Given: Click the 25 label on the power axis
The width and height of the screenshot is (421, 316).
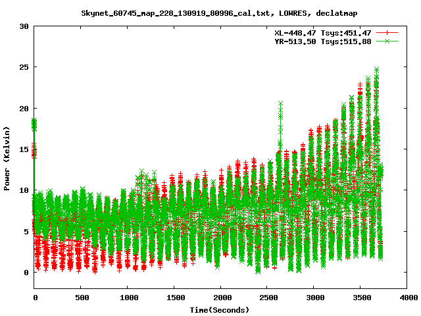Looking at the screenshot, I should tap(24, 67).
